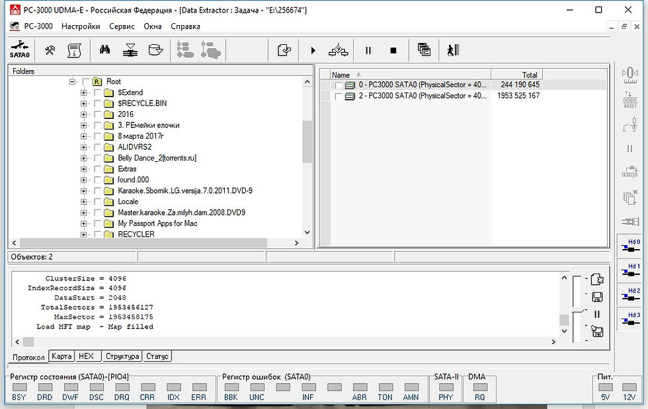Open the Окна menu

tap(153, 26)
